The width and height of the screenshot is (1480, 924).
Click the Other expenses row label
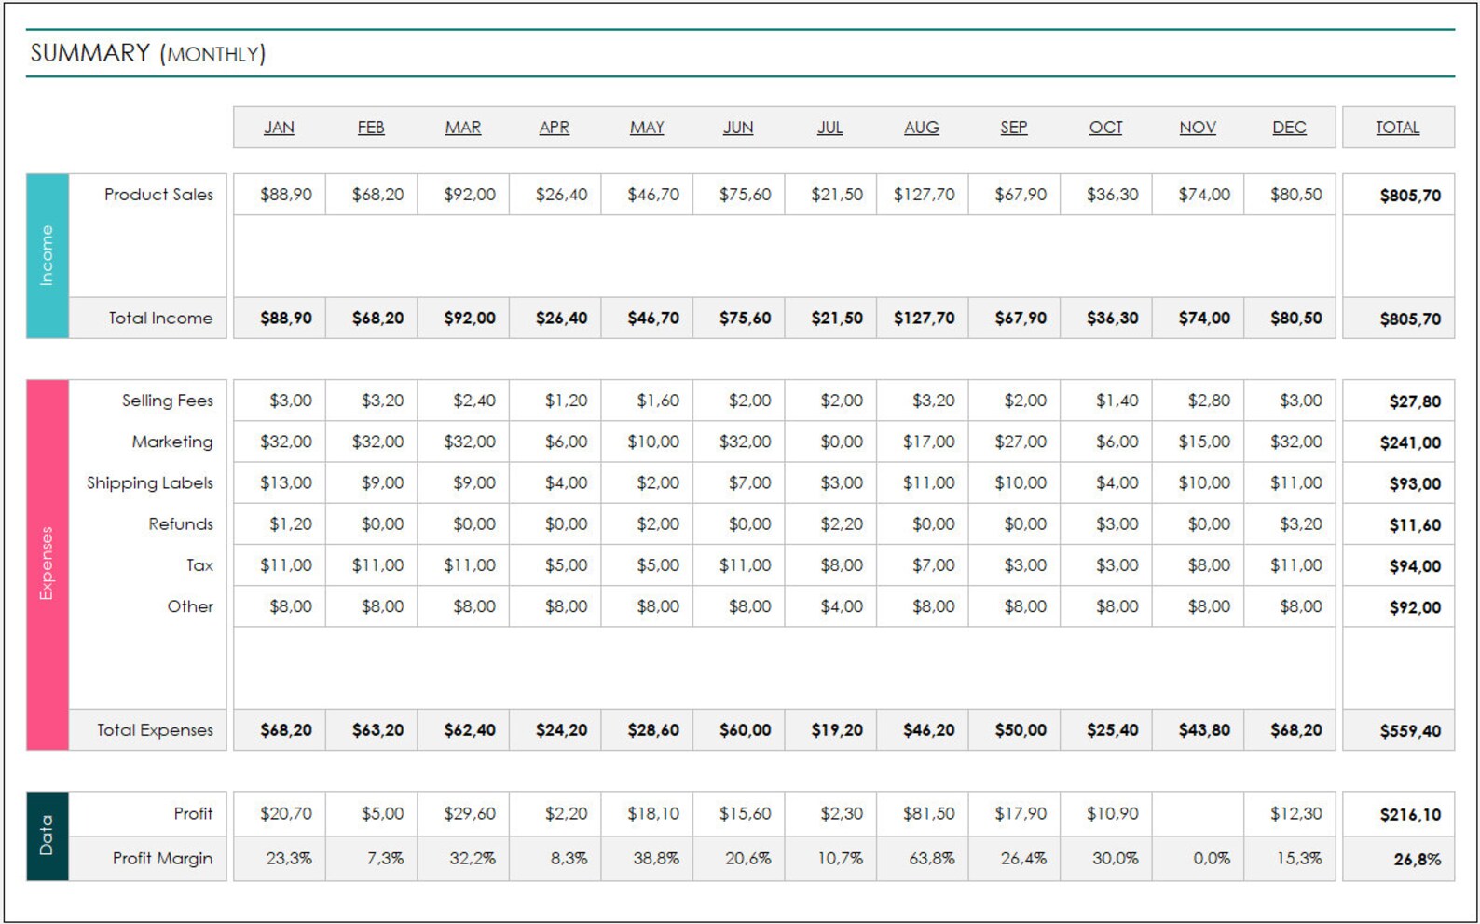(190, 606)
